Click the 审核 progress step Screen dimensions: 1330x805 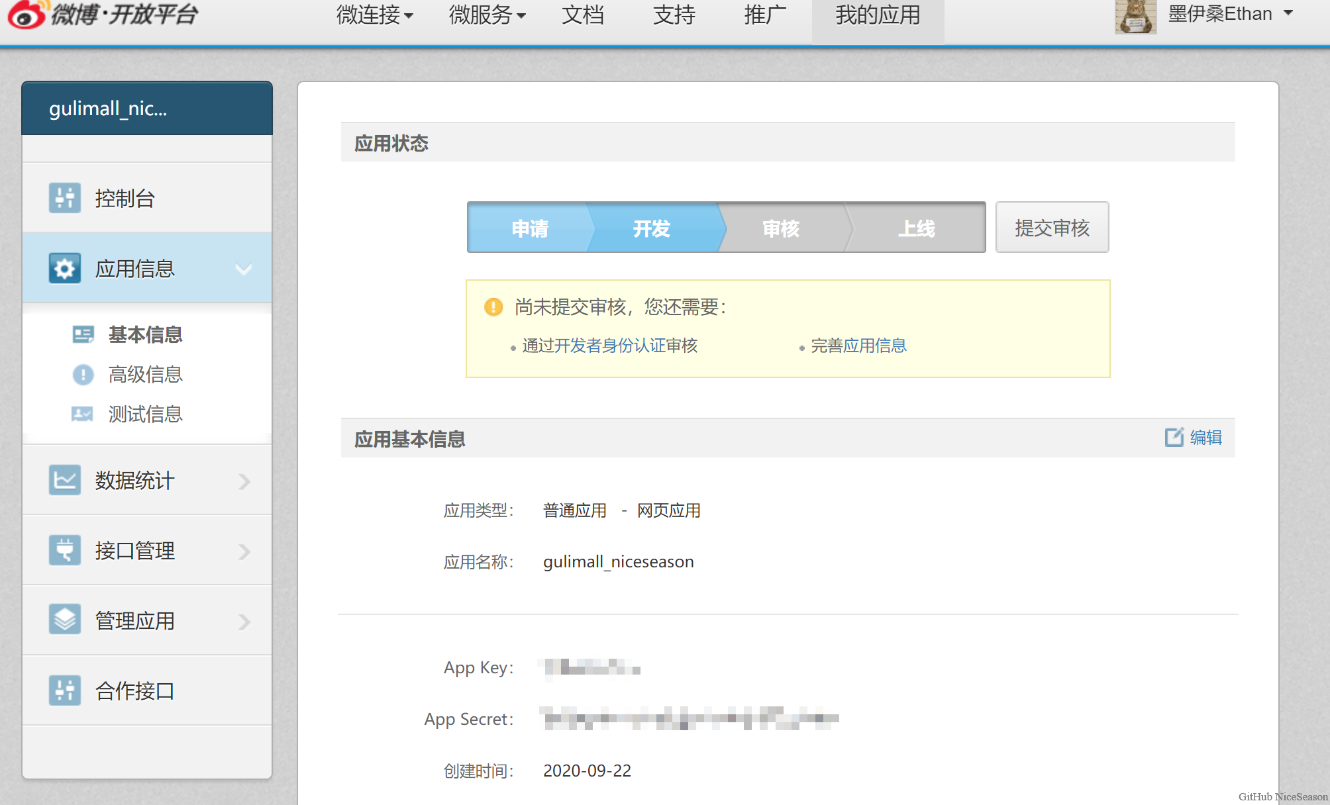(781, 228)
